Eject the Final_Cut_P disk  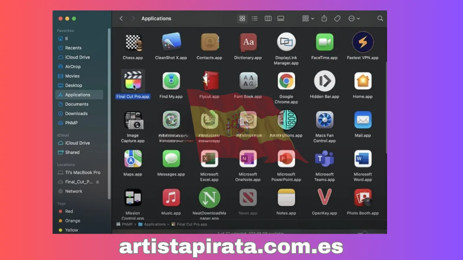[97, 182]
